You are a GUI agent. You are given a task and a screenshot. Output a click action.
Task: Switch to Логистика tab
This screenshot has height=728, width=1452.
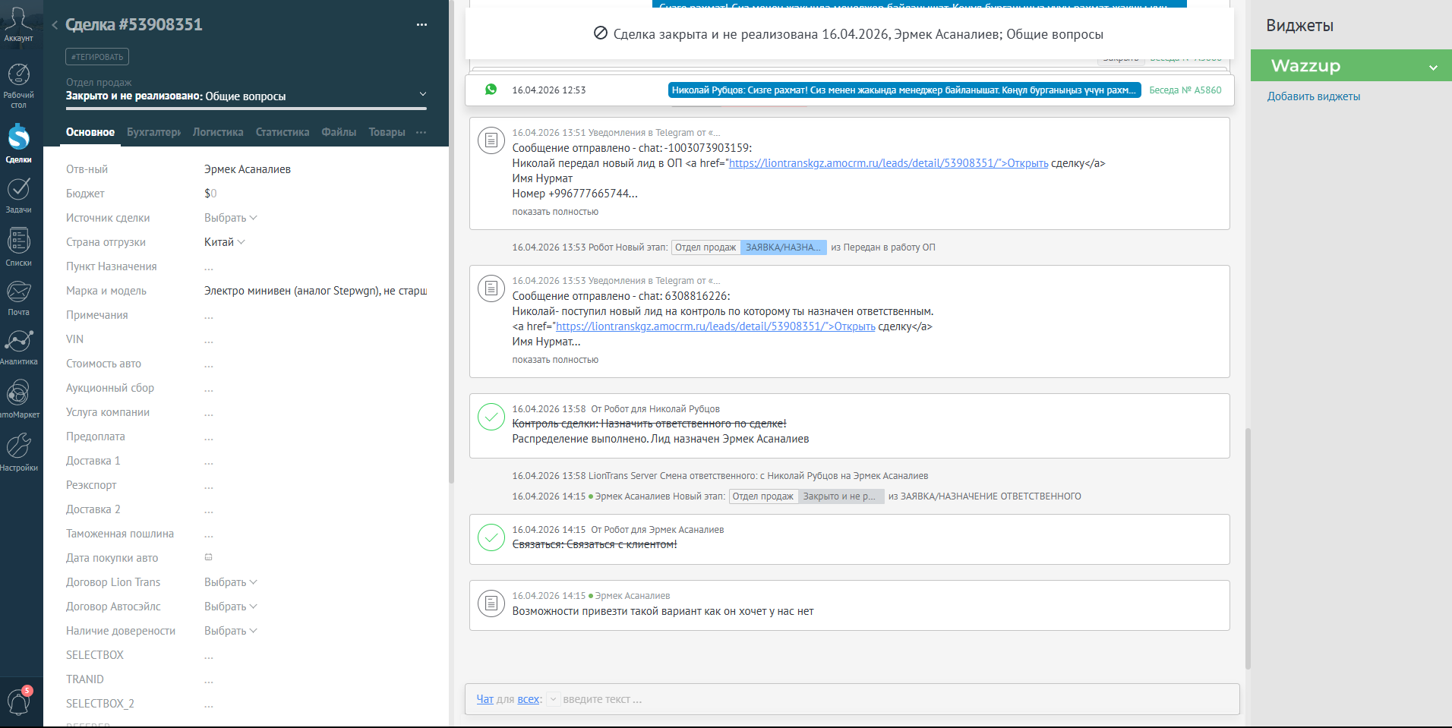tap(218, 132)
